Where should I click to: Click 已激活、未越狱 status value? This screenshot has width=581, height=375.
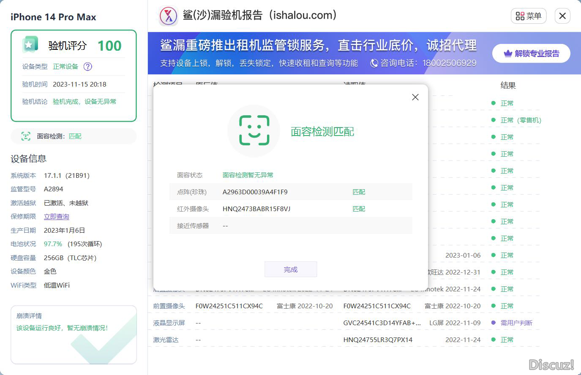click(66, 203)
